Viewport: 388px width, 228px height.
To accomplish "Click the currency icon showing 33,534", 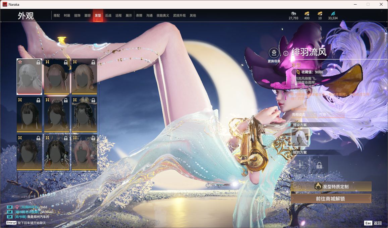I will pos(333,13).
